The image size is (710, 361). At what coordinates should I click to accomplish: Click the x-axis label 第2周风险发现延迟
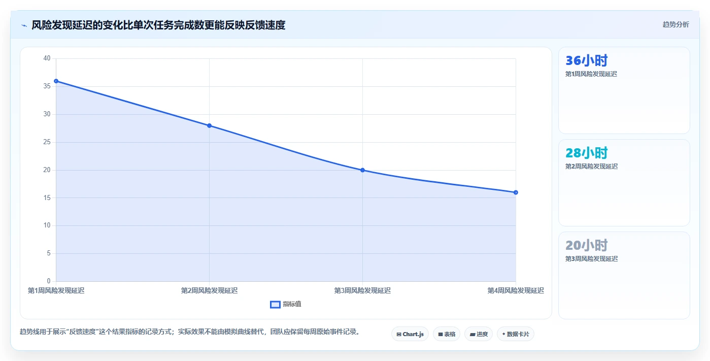coord(209,290)
